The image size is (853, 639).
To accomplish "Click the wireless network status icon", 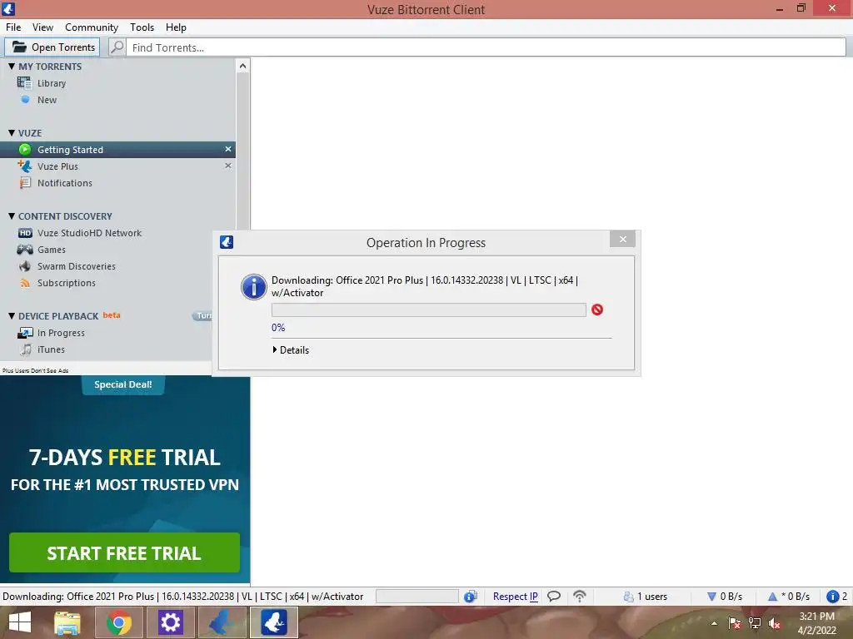I will point(580,596).
